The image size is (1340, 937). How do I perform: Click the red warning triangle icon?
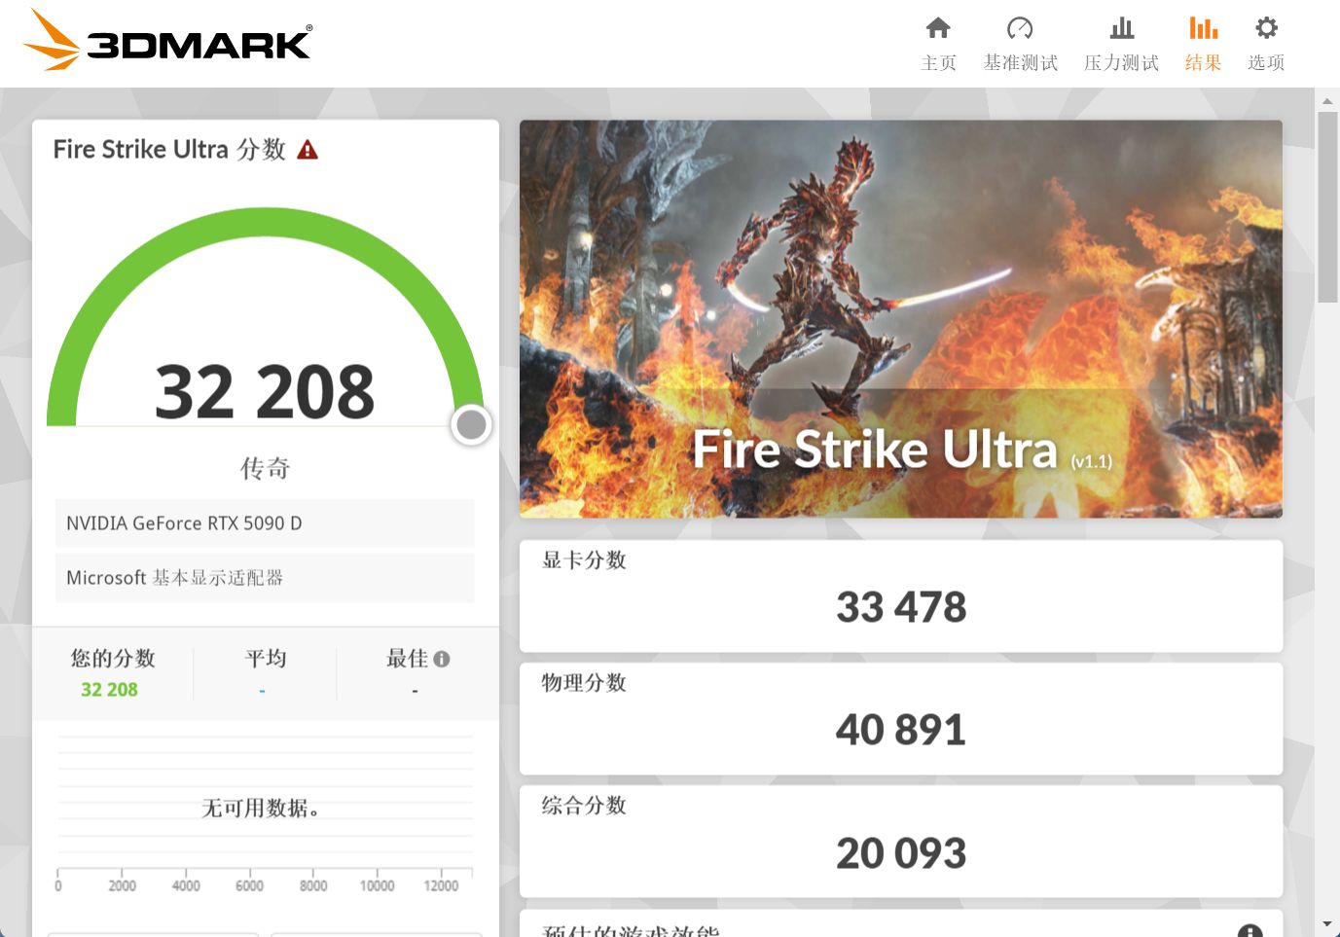tap(308, 150)
